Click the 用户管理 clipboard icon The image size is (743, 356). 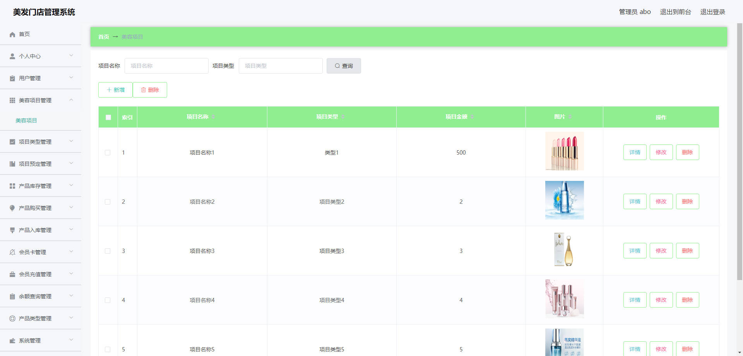pos(12,78)
